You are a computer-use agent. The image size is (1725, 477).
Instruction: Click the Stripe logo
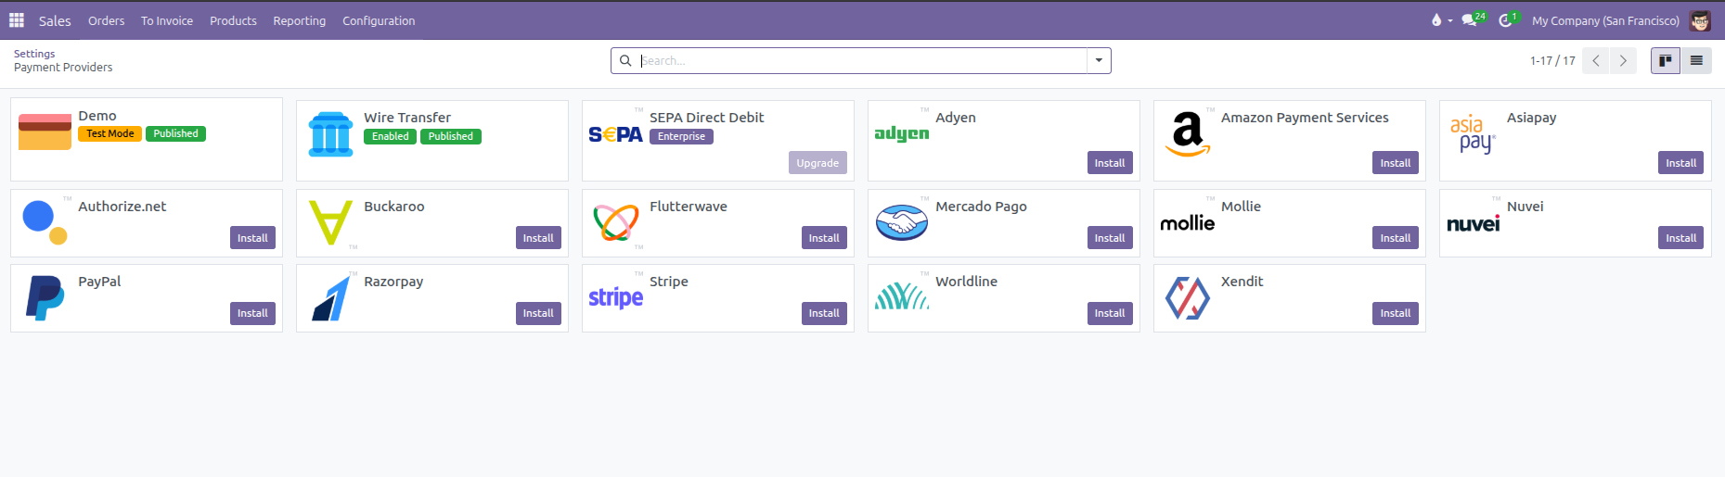tap(616, 297)
